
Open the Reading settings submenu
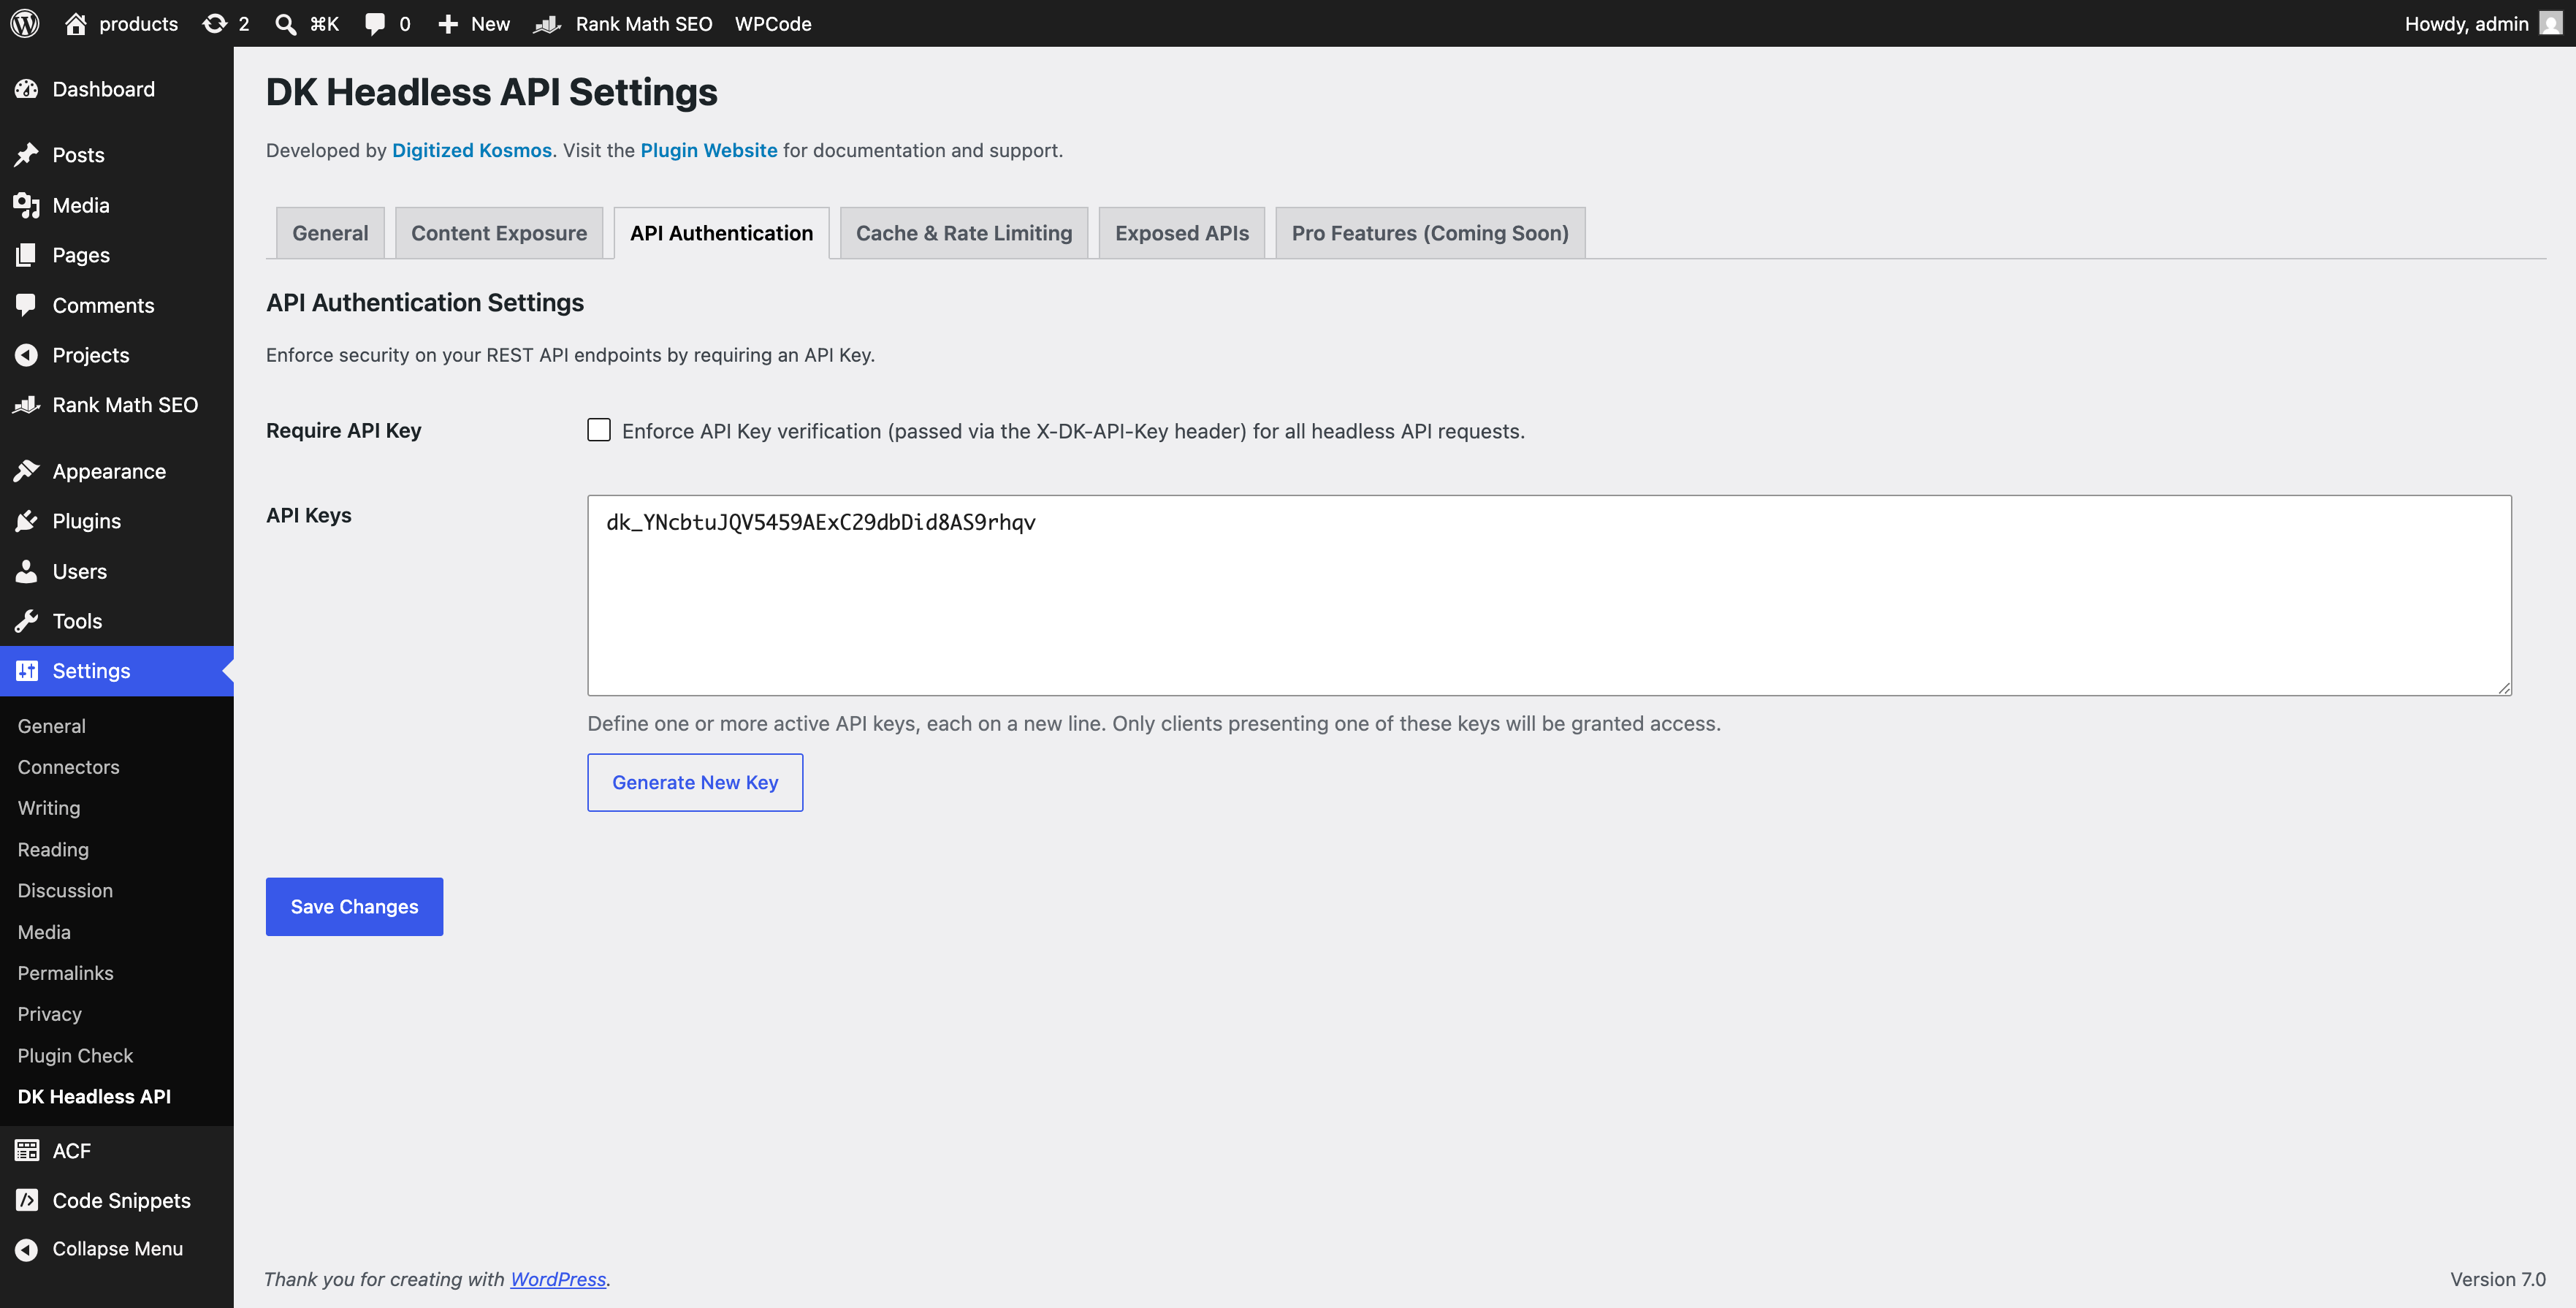[53, 849]
